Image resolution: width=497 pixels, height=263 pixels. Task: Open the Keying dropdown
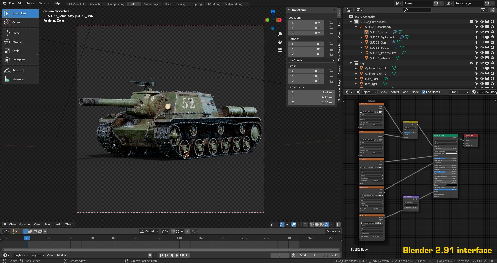click(38, 255)
